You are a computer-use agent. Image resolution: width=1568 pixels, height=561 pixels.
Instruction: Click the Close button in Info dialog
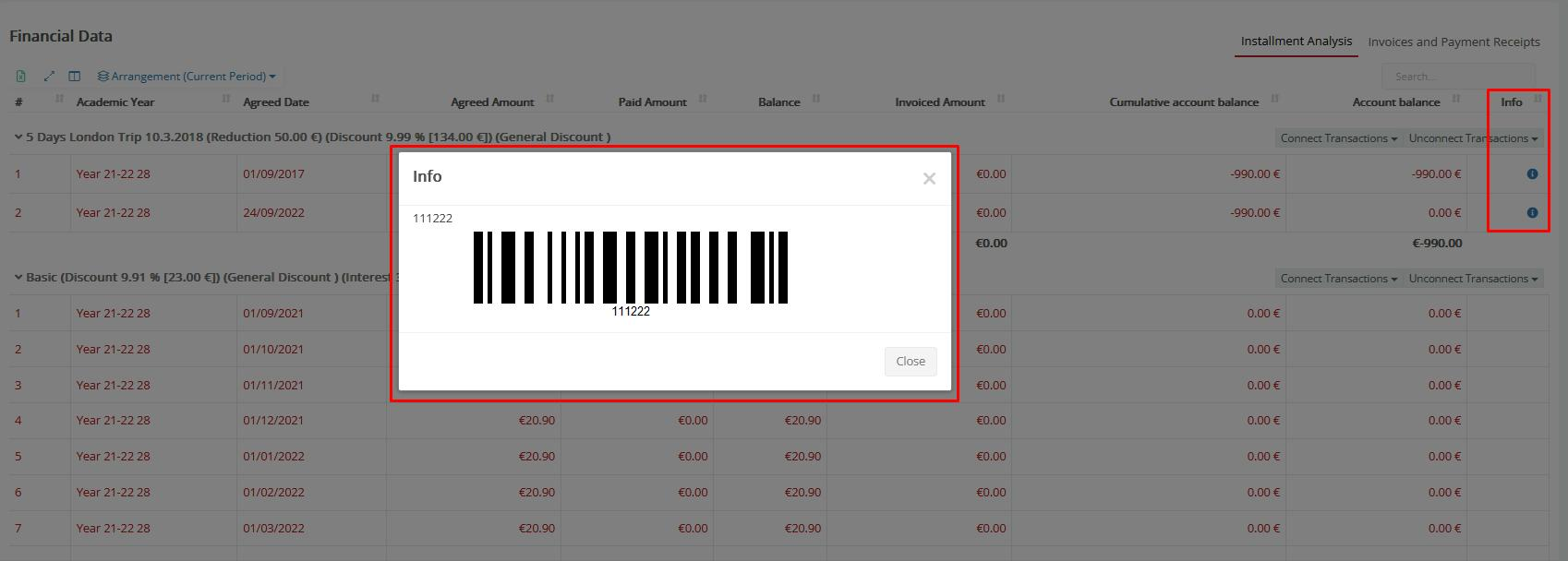[911, 362]
